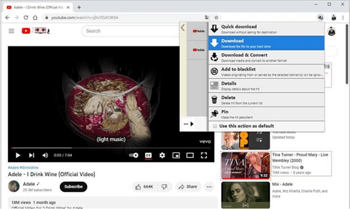Click the YouTube logo
Viewport: 350px width, 209px height.
click(x=35, y=31)
